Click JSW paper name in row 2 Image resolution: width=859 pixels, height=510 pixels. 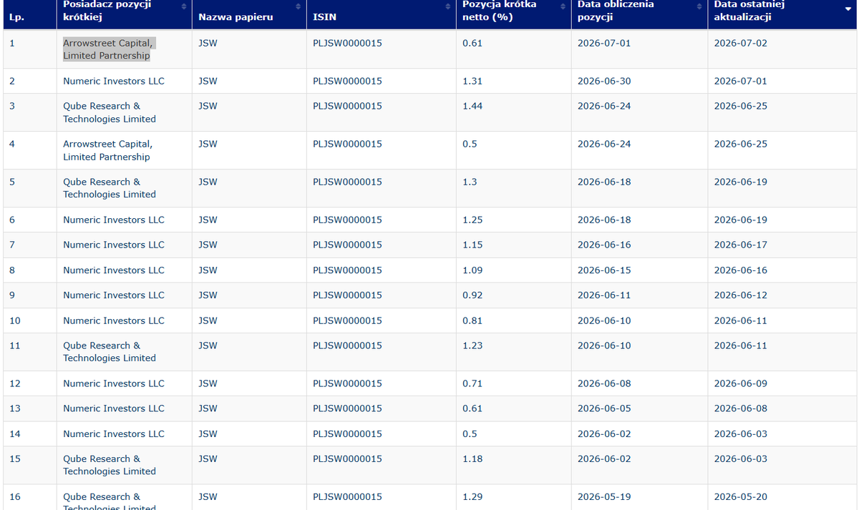click(x=208, y=81)
